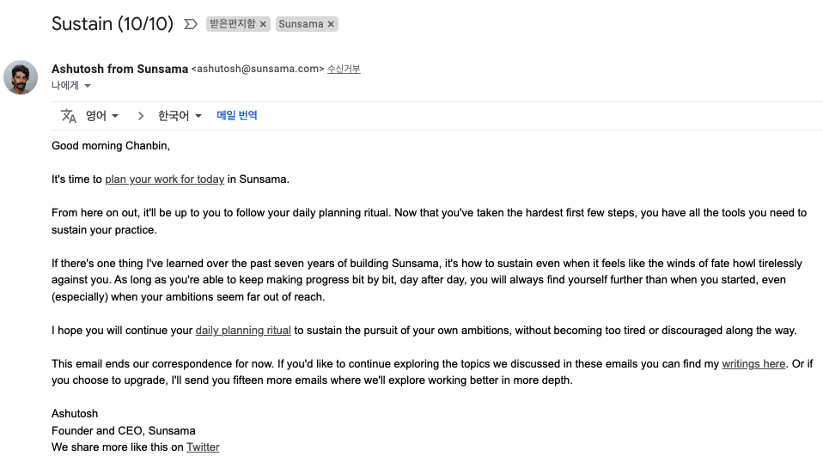Open the 받은편지함 label chip

(x=233, y=24)
